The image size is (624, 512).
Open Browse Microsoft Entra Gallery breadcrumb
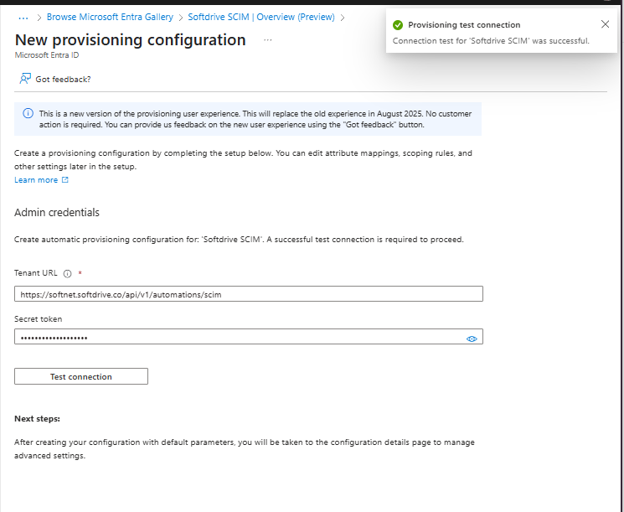click(110, 17)
